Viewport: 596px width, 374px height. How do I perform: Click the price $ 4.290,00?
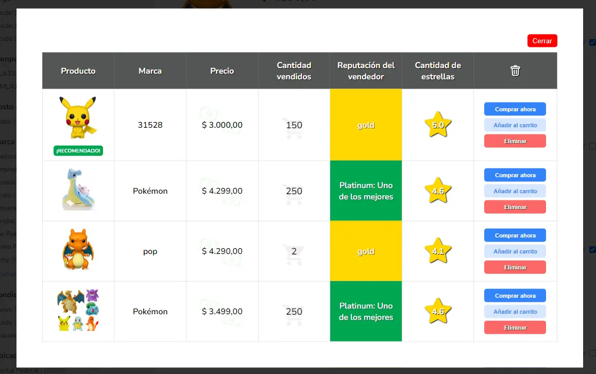point(222,251)
